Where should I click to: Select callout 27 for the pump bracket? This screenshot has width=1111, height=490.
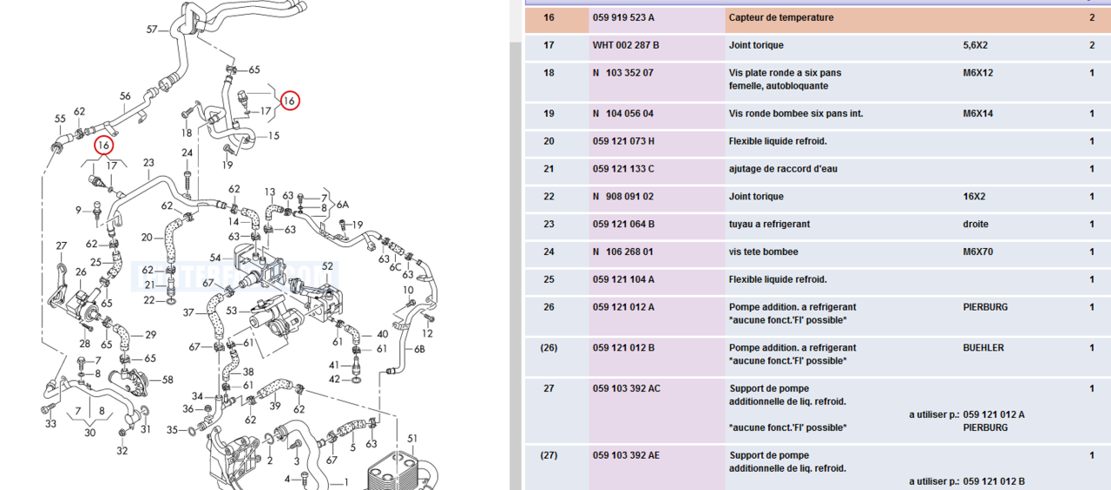62,246
